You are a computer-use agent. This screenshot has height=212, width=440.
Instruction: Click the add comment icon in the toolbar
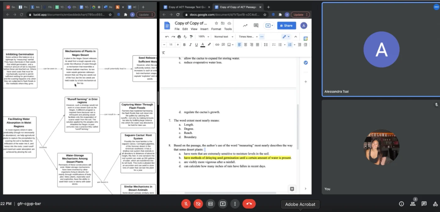[223, 45]
